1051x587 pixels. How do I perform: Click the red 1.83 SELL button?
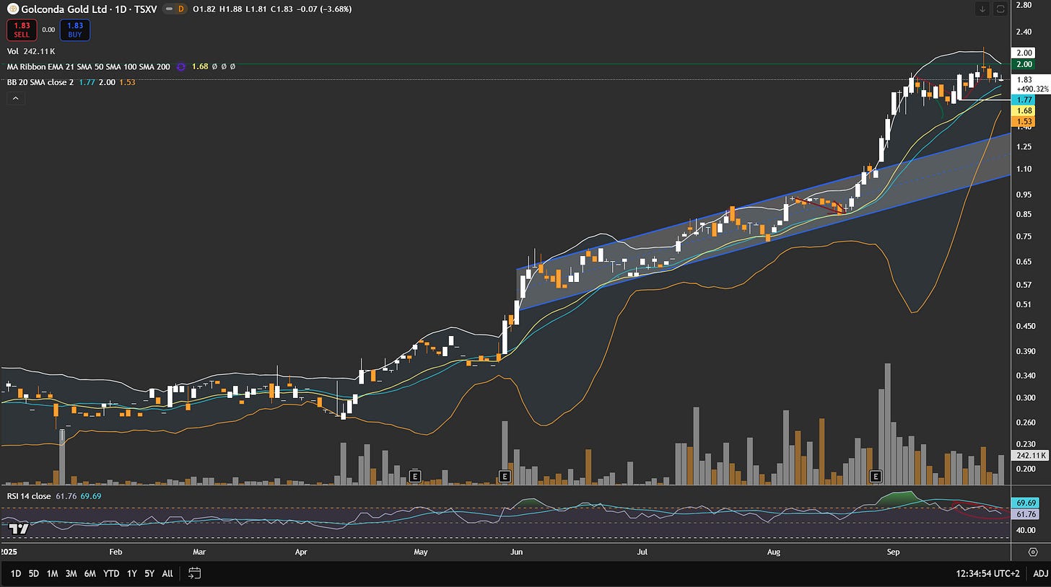tap(22, 30)
